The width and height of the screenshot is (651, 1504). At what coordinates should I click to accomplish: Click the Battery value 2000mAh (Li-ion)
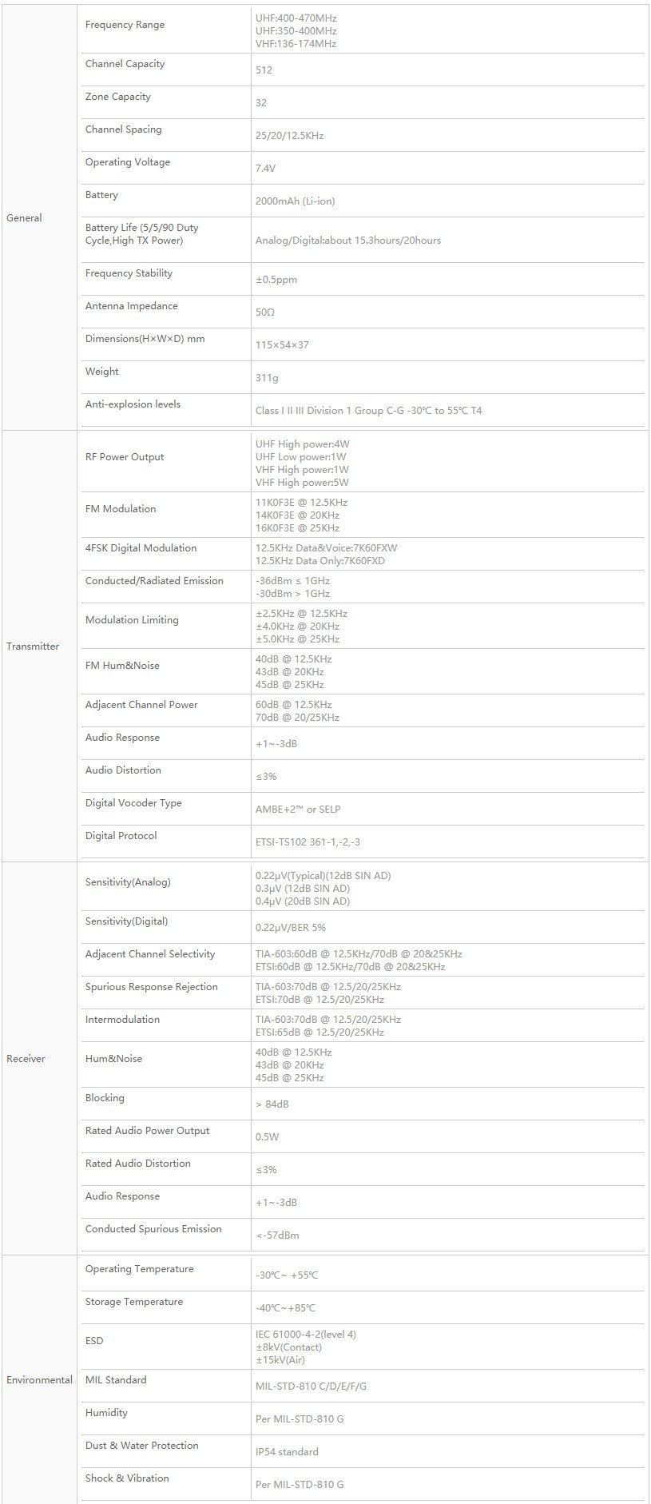pos(295,201)
